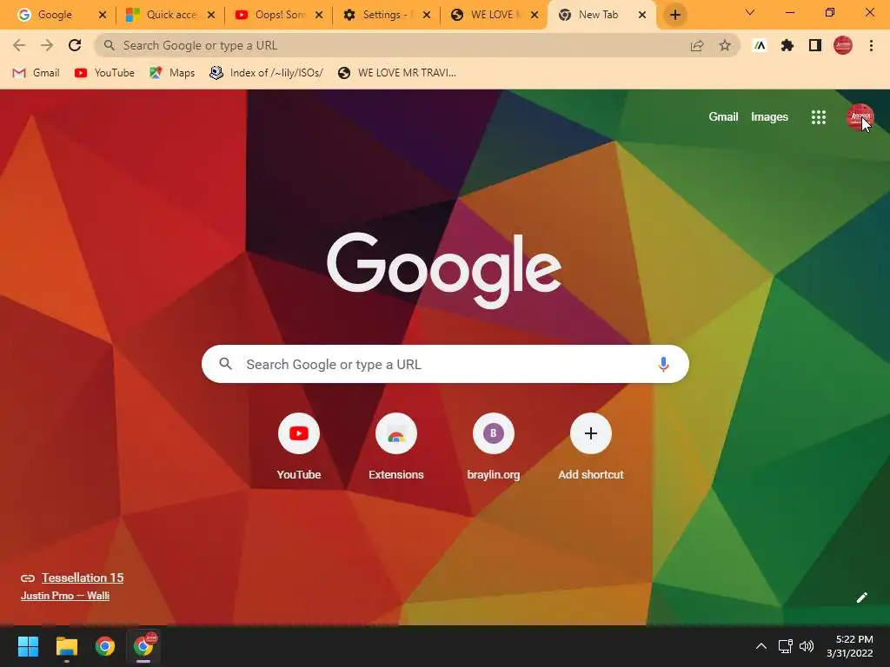Reload the current page
890x667 pixels.
click(x=75, y=45)
